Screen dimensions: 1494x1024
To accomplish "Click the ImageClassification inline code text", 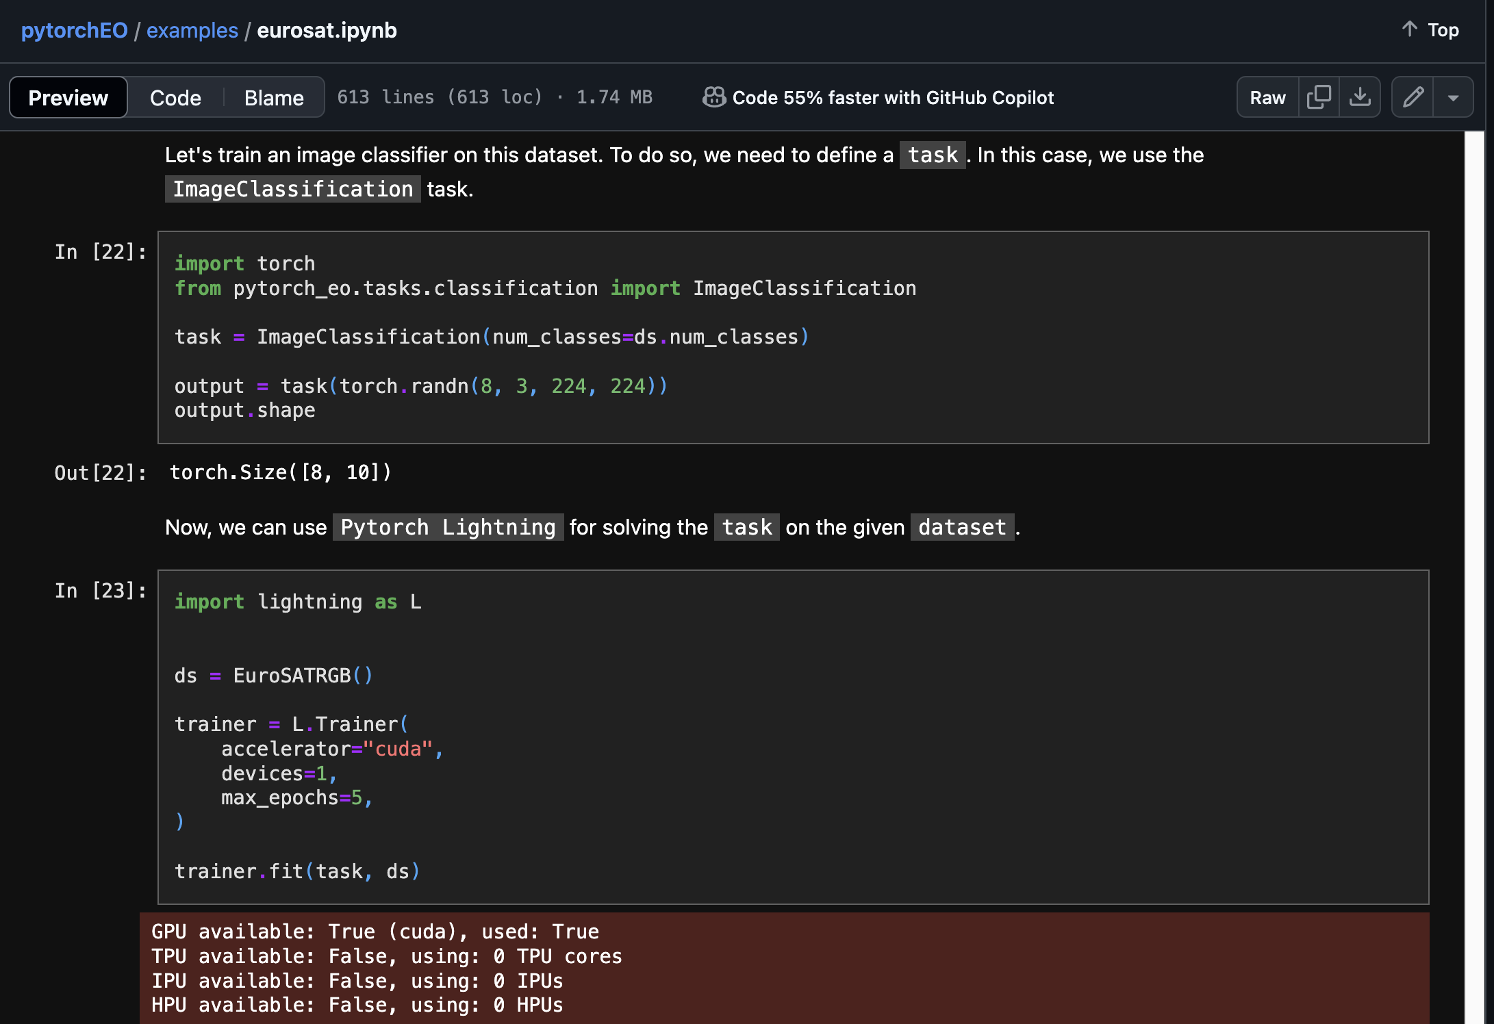I will pos(293,189).
